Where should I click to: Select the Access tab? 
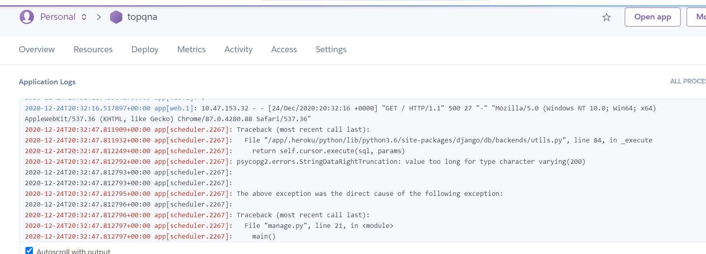point(284,49)
